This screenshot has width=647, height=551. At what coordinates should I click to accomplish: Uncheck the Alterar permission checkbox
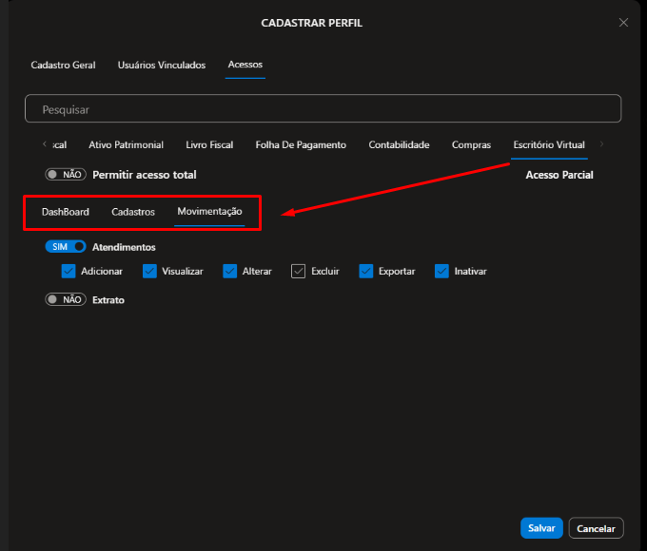[230, 271]
